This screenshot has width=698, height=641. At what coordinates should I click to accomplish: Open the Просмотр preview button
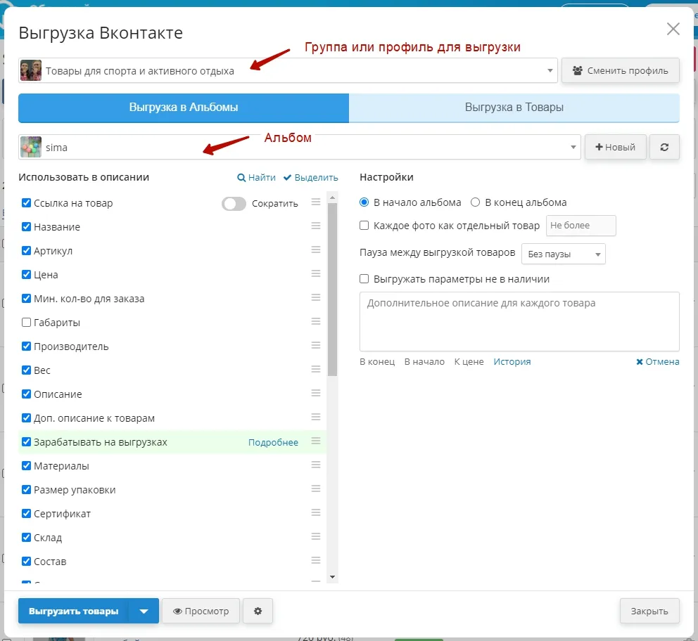tap(201, 611)
